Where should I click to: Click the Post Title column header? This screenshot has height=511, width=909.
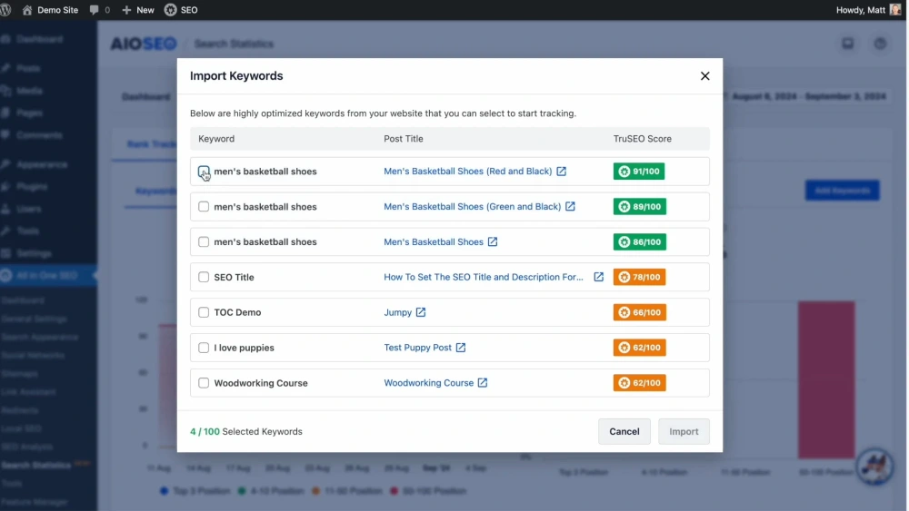point(404,139)
